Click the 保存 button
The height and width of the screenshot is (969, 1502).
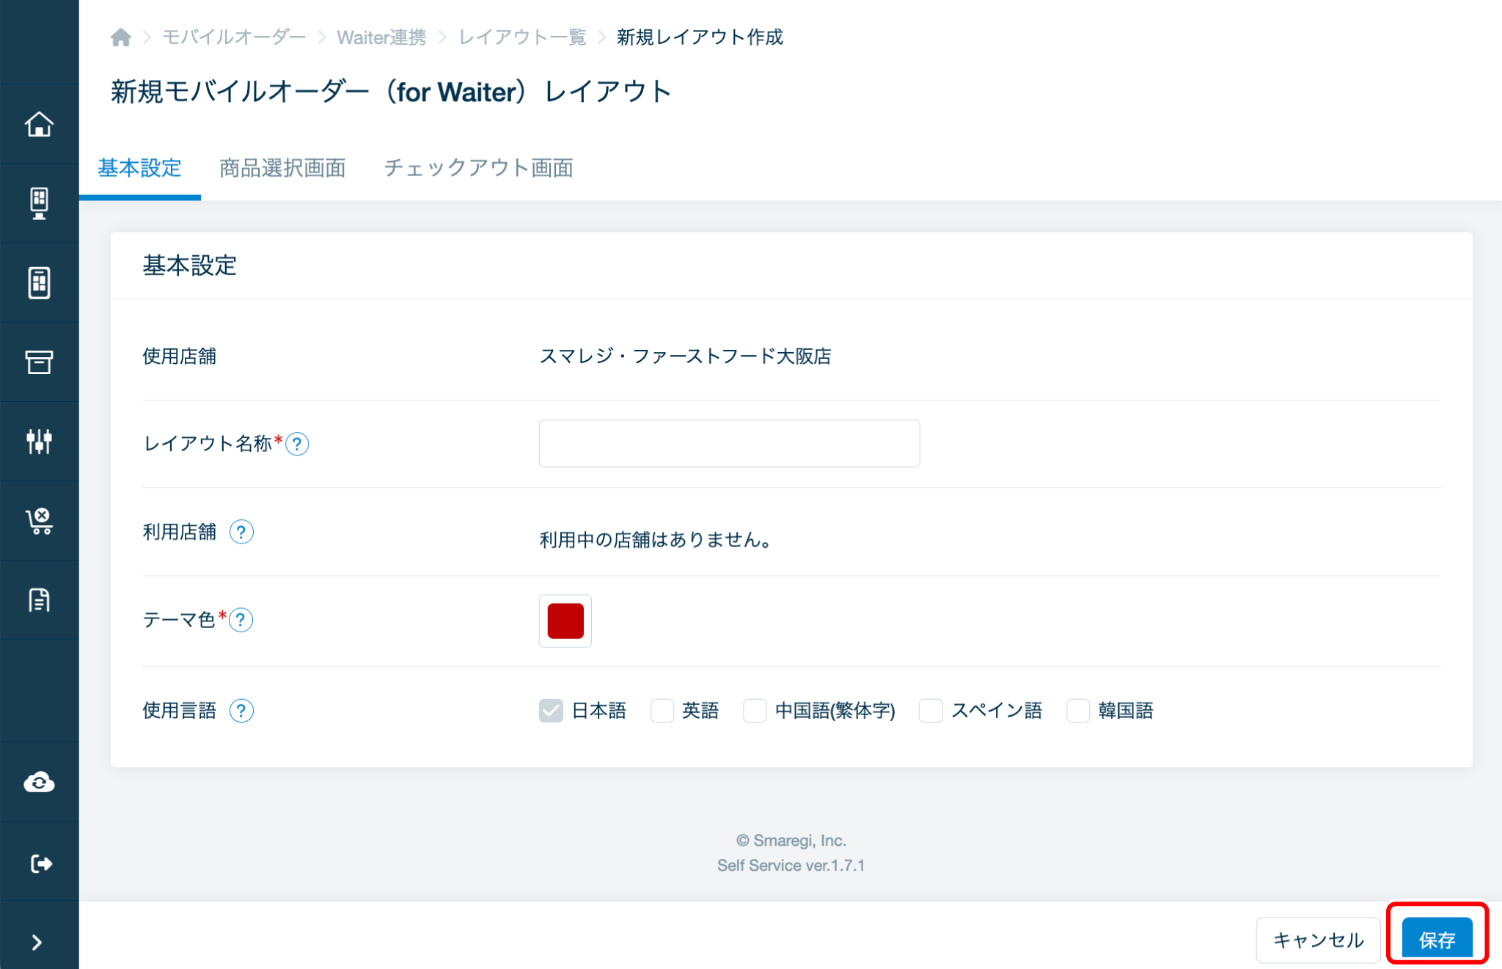coord(1436,939)
